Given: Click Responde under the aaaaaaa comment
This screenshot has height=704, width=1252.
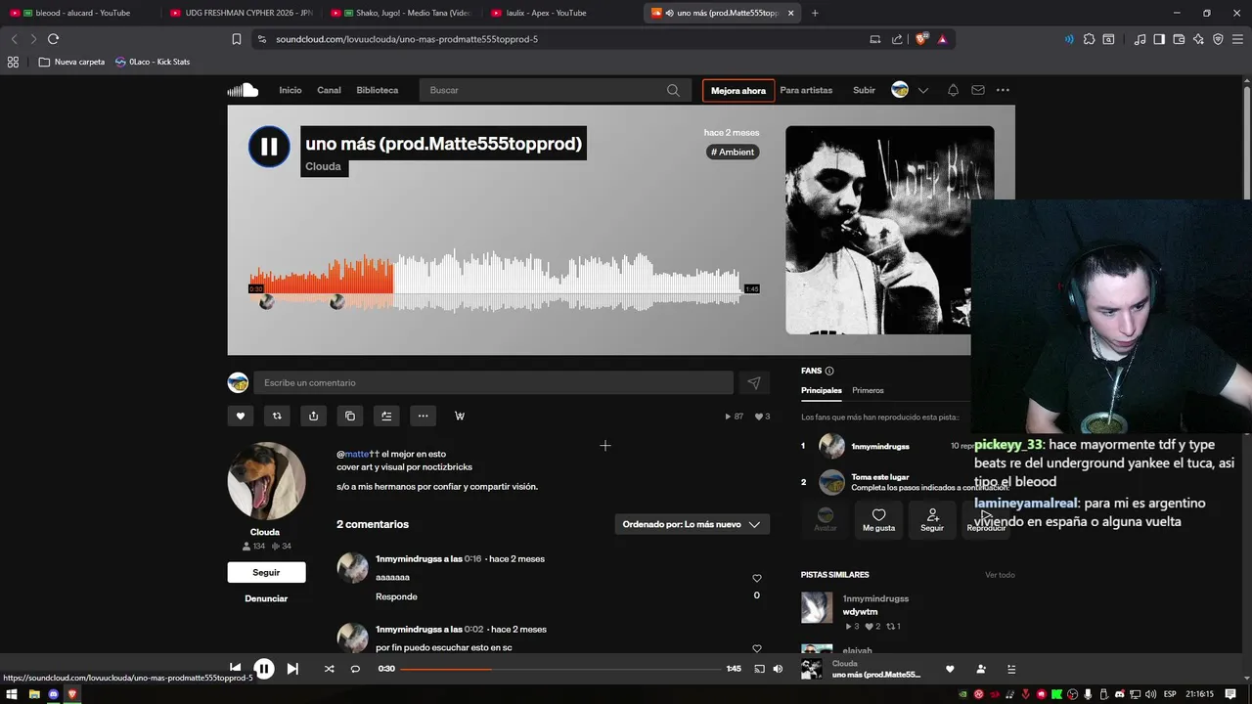Looking at the screenshot, I should coord(396,596).
